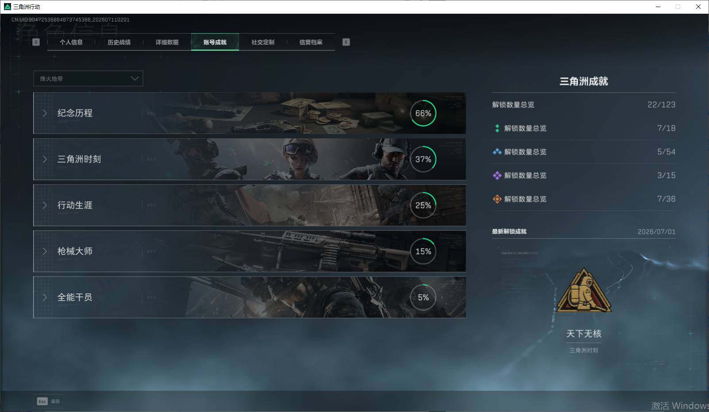
Task: Open the 社交定制 tab
Action: (x=263, y=42)
